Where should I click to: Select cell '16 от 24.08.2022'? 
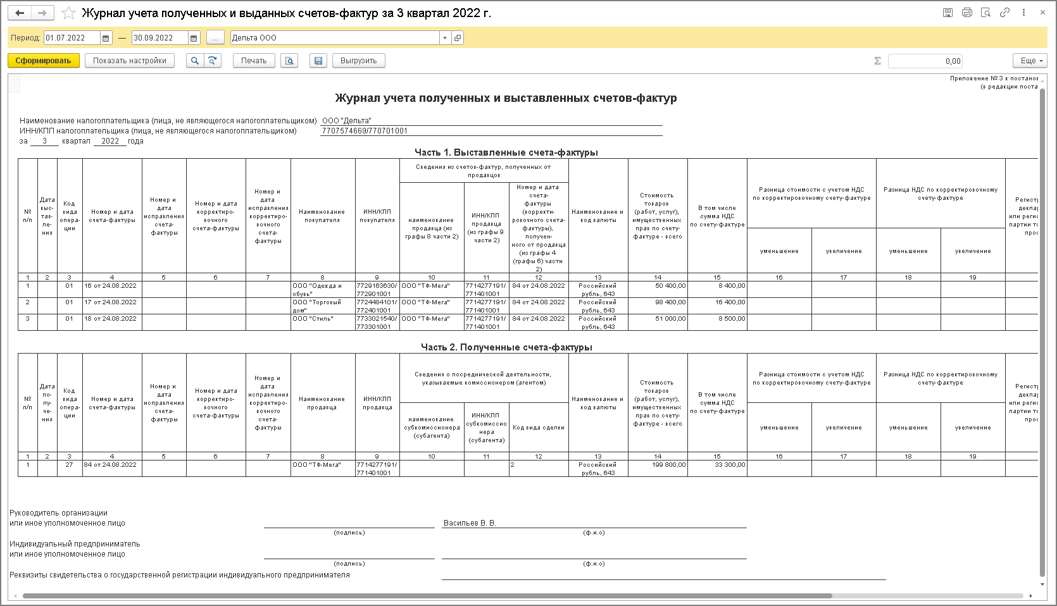click(112, 290)
